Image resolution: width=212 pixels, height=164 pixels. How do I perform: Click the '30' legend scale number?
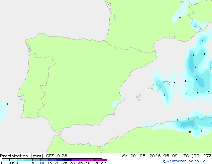pyautogui.click(x=73, y=163)
